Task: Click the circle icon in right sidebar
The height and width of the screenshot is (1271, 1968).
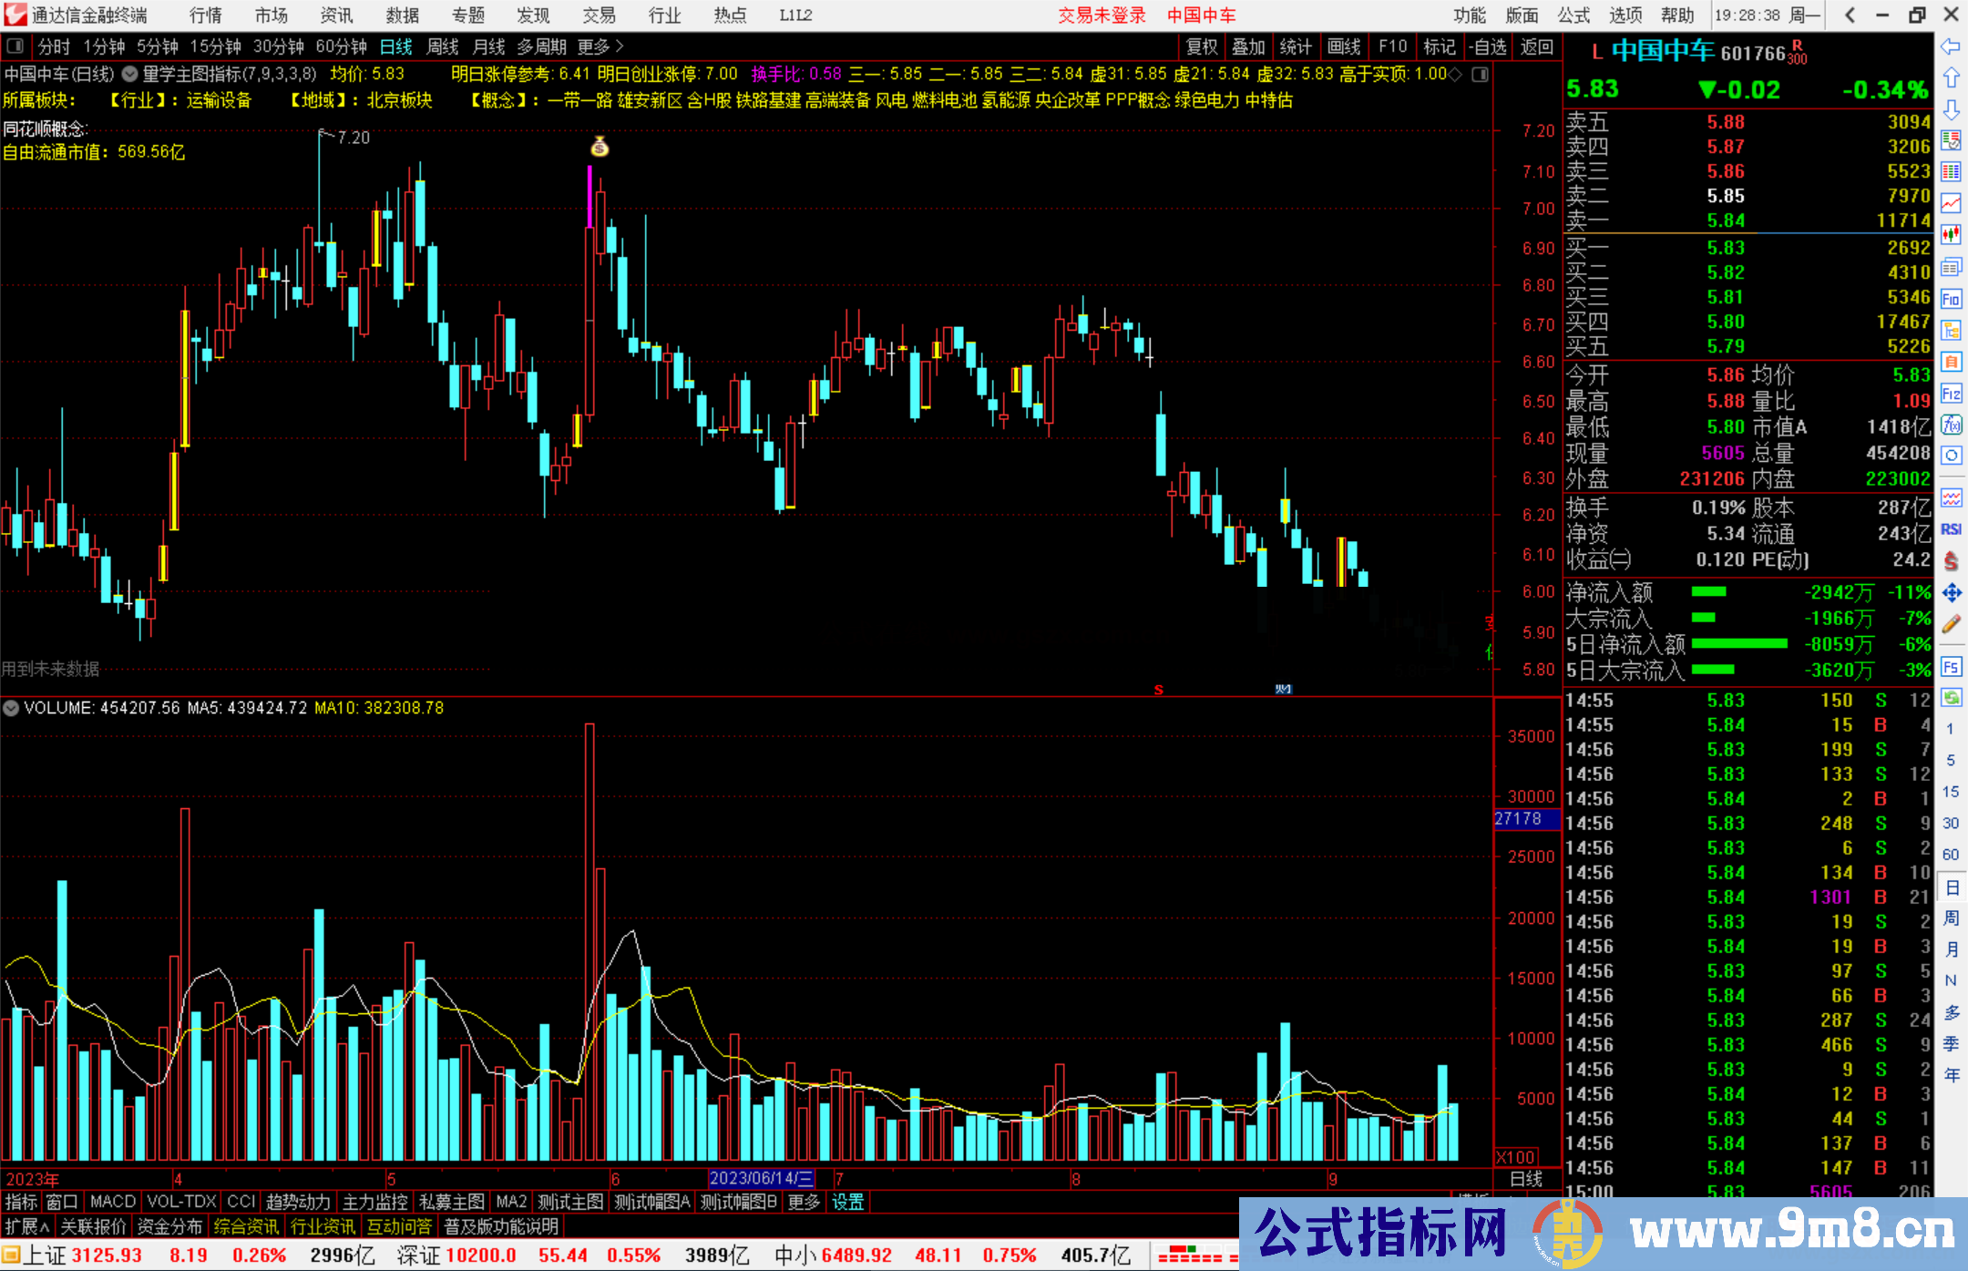Action: pos(1951,456)
